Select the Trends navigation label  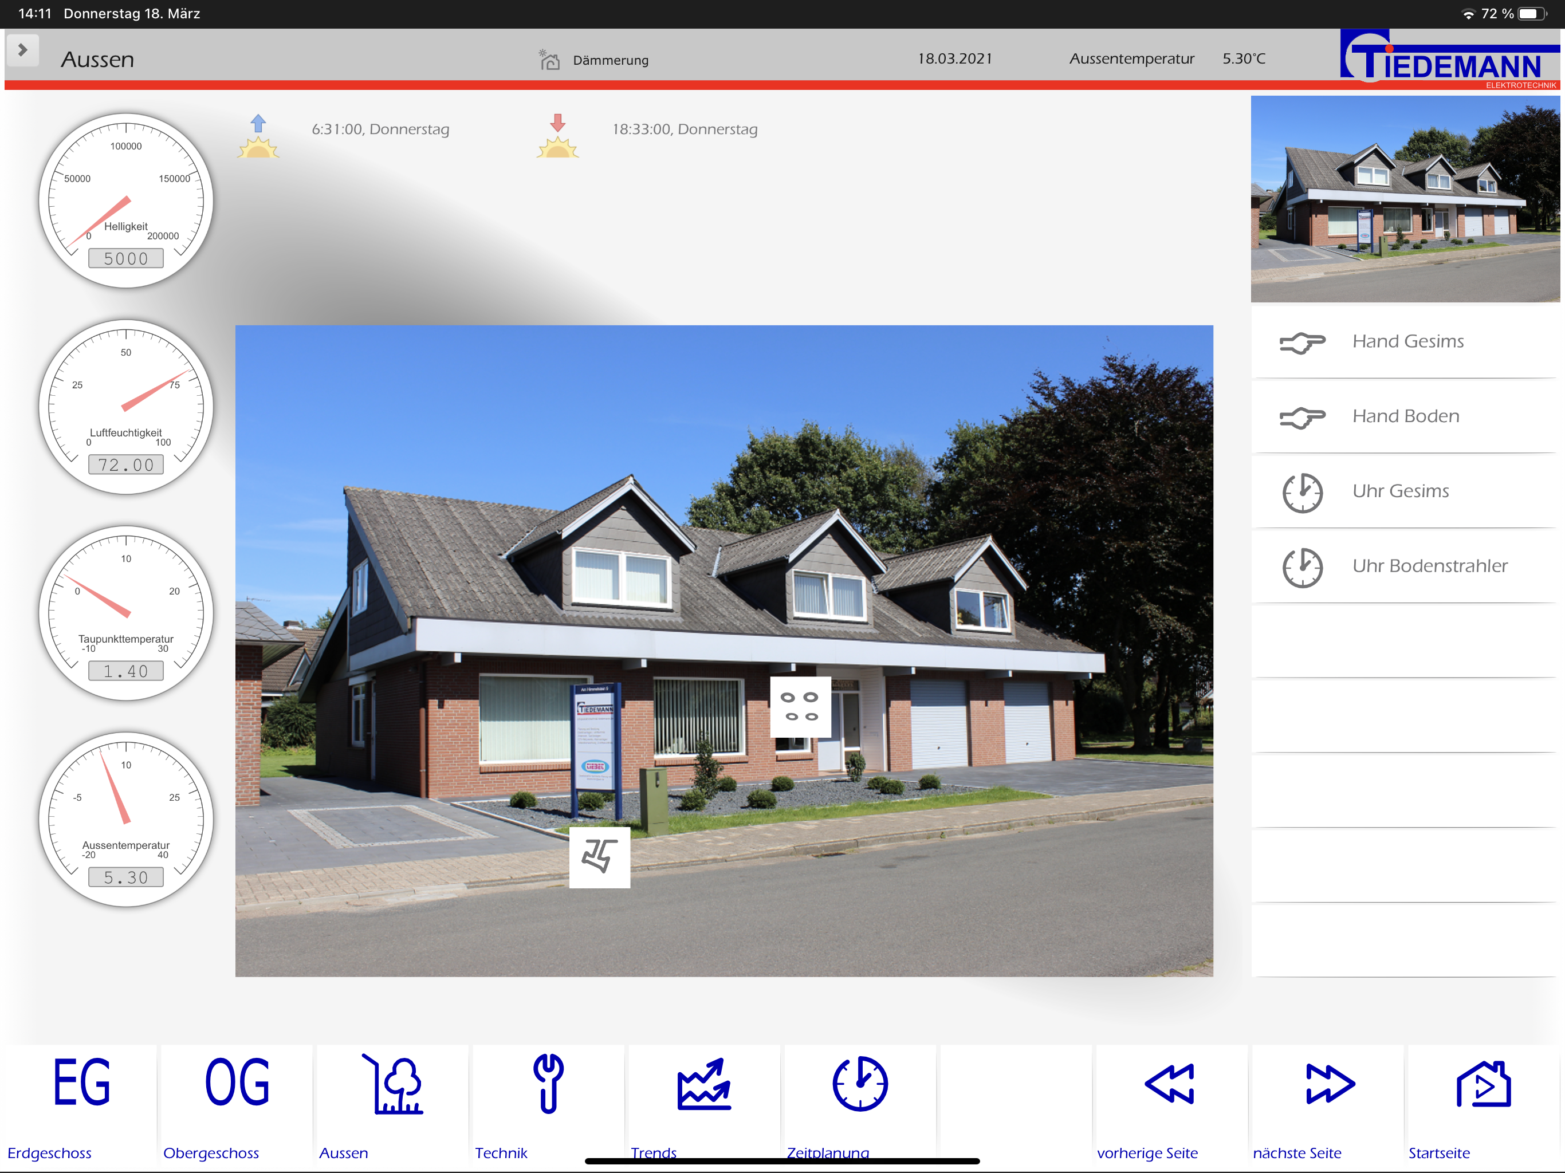654,1152
